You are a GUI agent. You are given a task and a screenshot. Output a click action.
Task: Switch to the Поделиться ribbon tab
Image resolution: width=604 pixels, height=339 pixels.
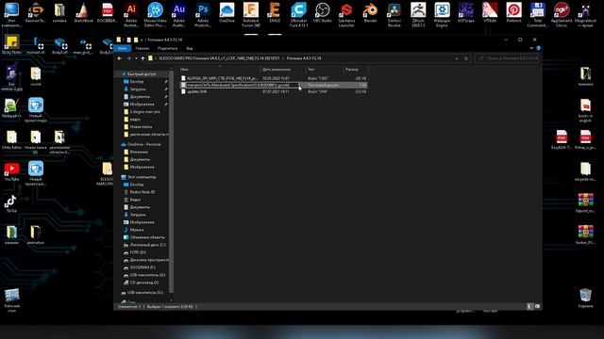[x=168, y=48]
